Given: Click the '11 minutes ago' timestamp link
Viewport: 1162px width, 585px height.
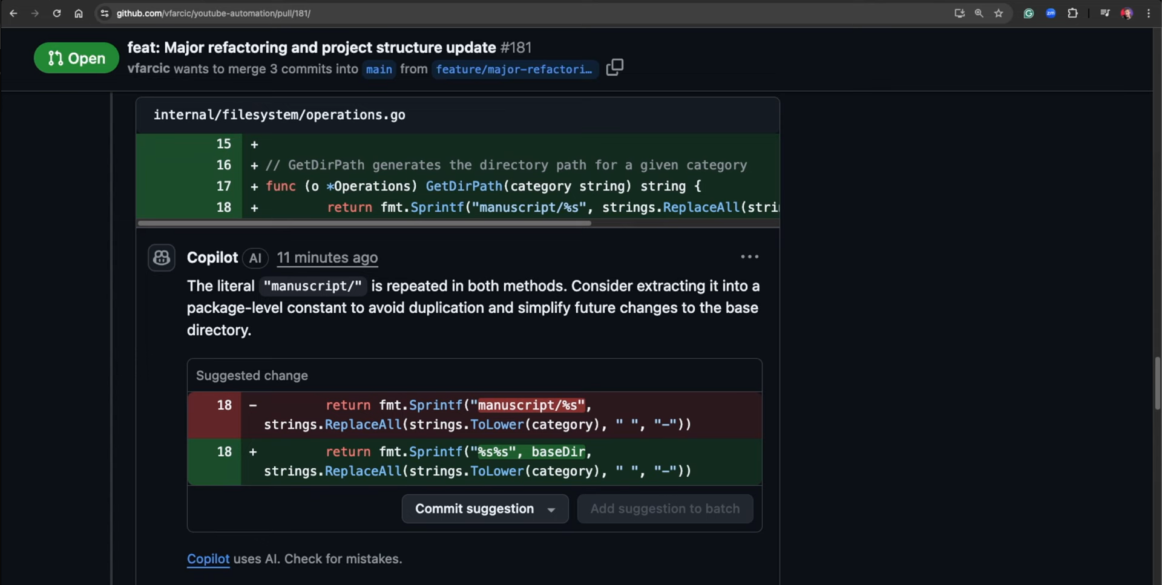Looking at the screenshot, I should coord(327,258).
